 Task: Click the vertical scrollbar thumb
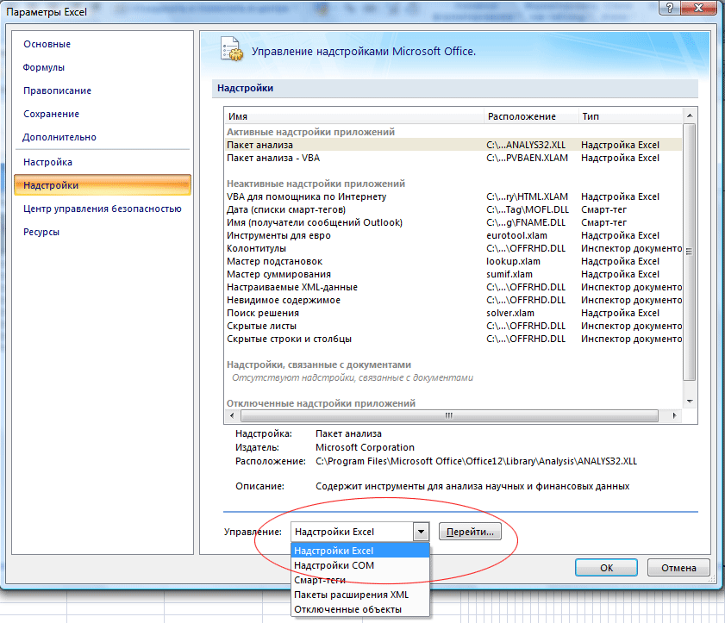690,252
